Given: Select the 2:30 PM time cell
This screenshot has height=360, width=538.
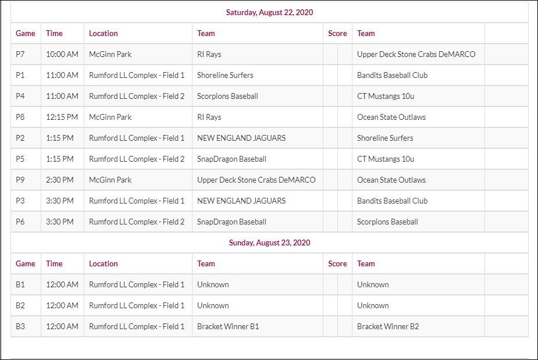Looking at the screenshot, I should (60, 180).
